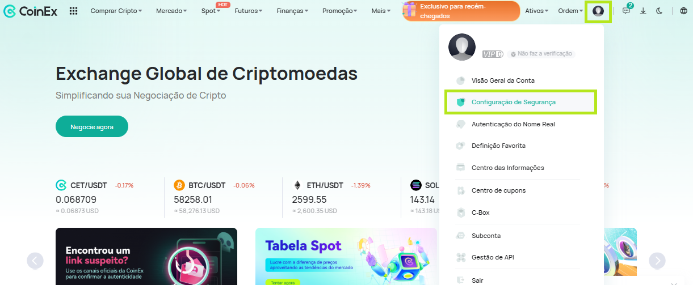
Task: Open the apps grid icon beside CoinEx logo
Action: (73, 11)
